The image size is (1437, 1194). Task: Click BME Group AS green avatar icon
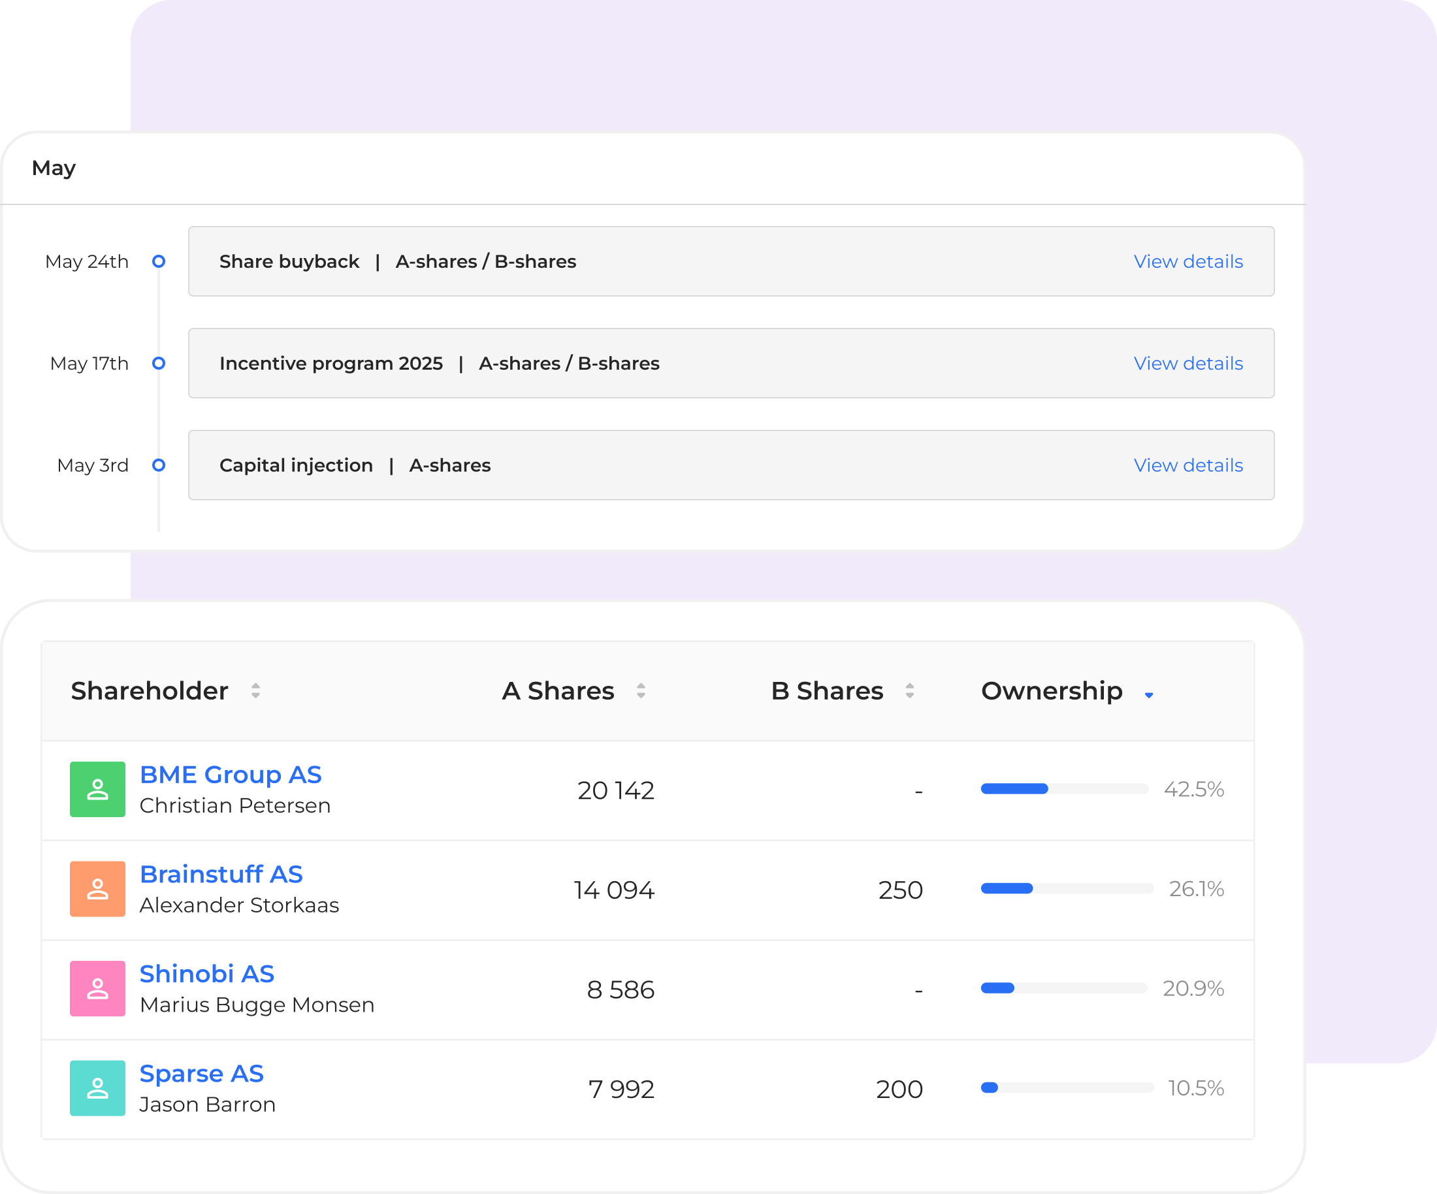coord(97,789)
